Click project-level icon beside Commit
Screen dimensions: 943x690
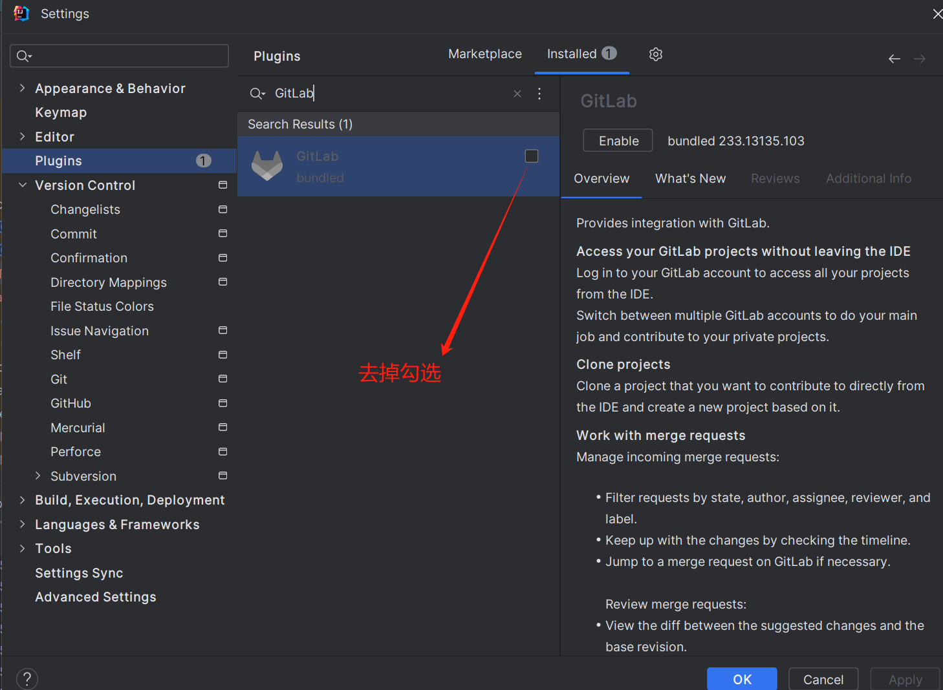coord(223,233)
